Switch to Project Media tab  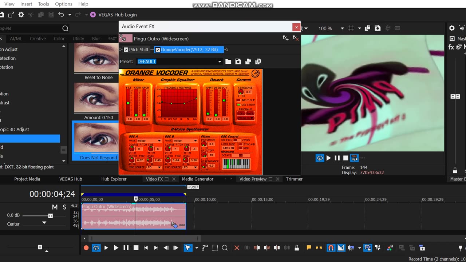tap(27, 179)
